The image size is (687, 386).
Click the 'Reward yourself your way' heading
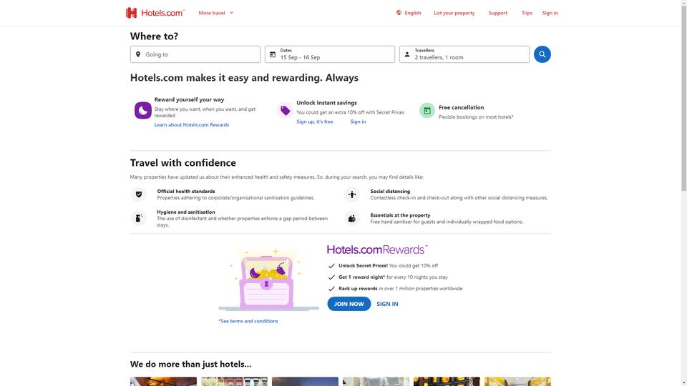click(x=189, y=100)
